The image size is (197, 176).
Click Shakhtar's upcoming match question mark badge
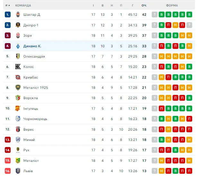[155, 14]
